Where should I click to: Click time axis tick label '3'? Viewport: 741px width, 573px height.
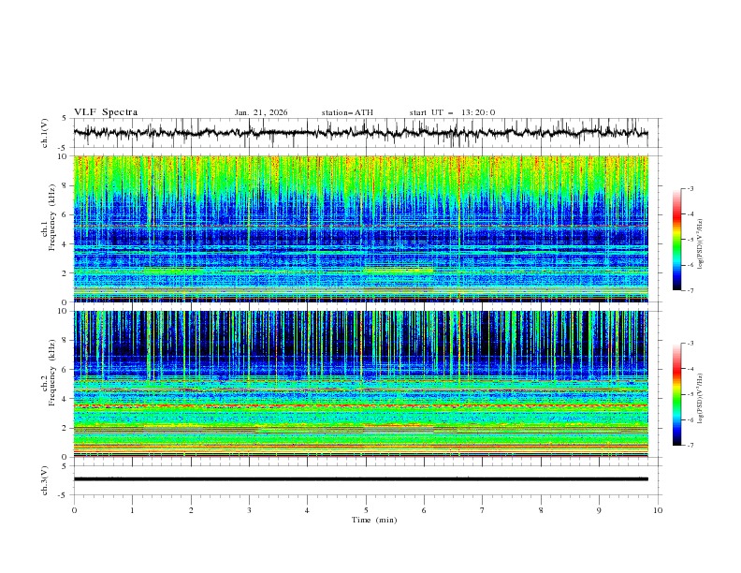tap(249, 510)
